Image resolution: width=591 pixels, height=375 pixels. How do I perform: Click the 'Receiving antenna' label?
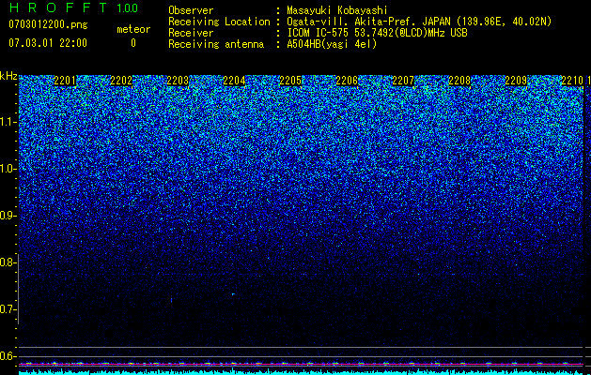click(x=216, y=44)
